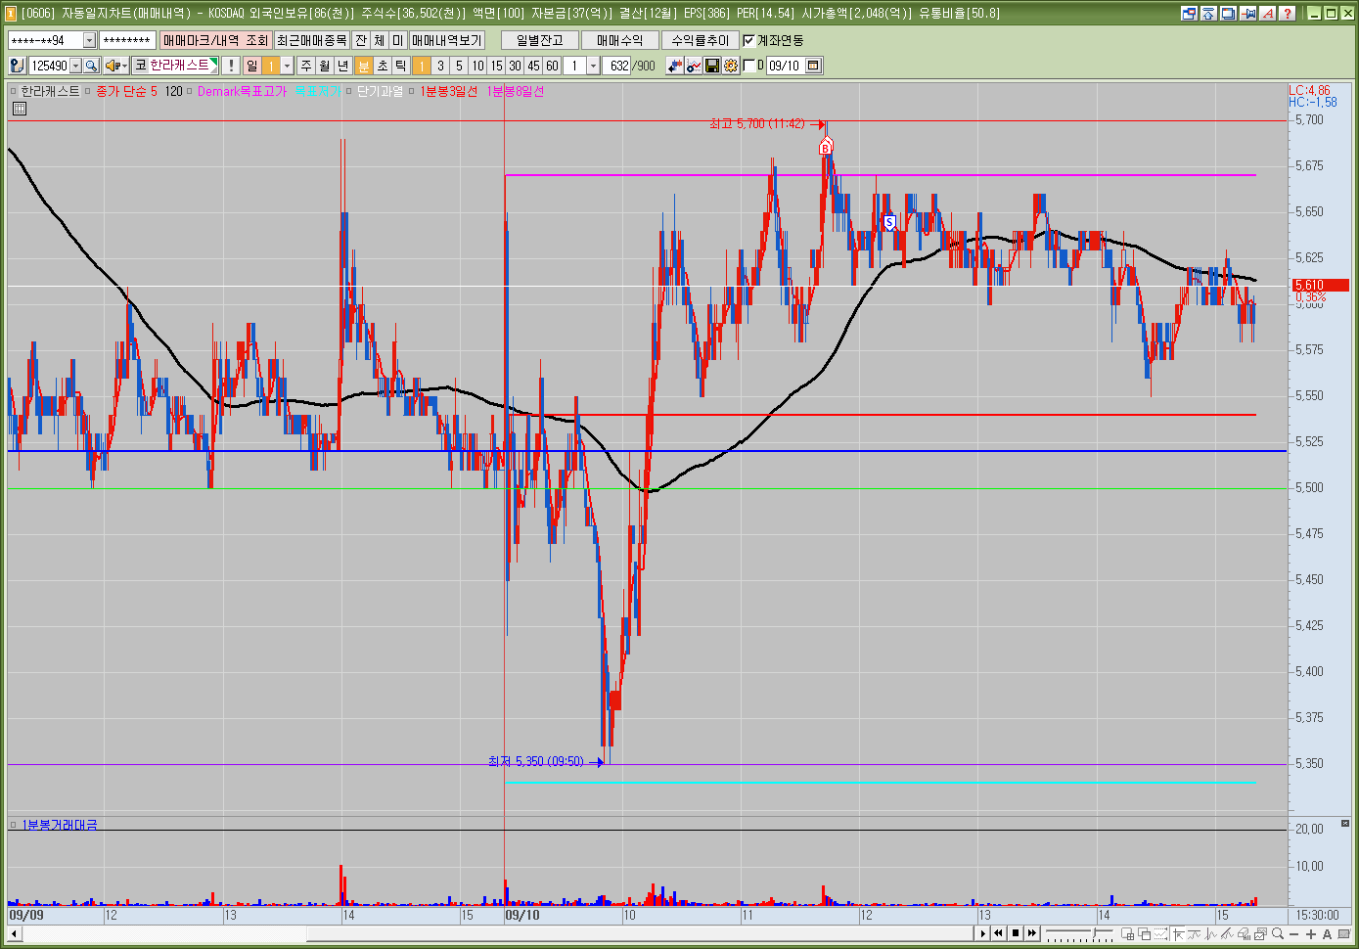Screen dimensions: 1359x949
Task: Open the speaker options dropdown arrow
Action: coord(124,66)
